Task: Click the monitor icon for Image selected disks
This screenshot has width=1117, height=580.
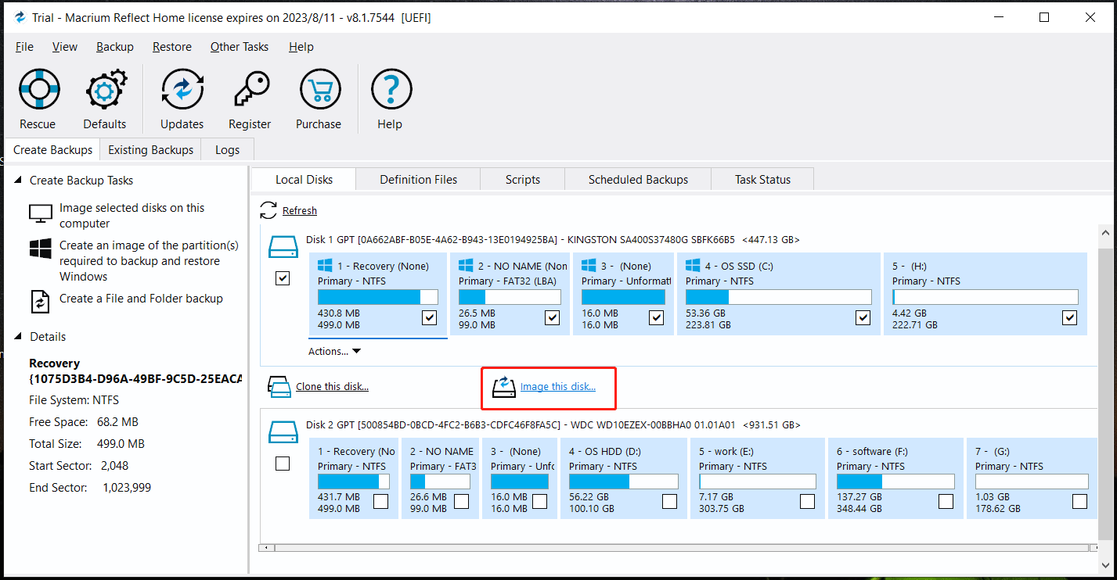Action: [40, 215]
